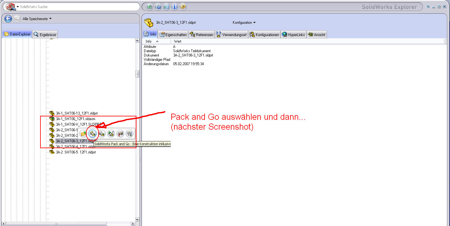450x226 pixels.
Task: Click the horizontal scrollbar right arrow
Action: pos(133,224)
